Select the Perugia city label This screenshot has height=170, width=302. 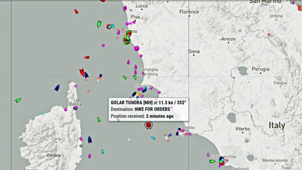[261, 69]
